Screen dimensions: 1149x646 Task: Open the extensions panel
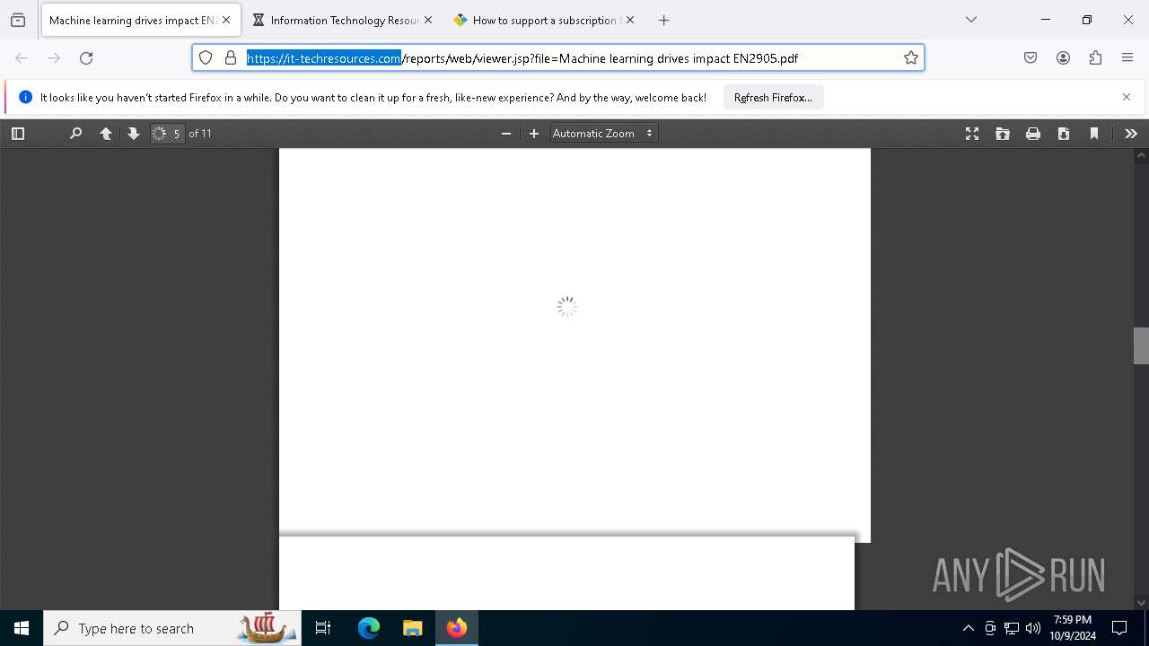[x=1095, y=58]
